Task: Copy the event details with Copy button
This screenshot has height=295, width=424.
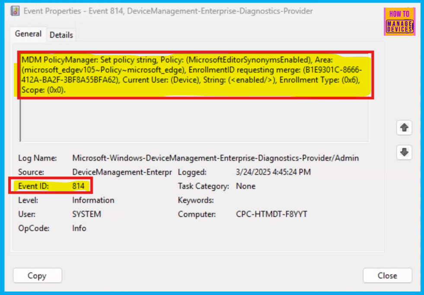Action: (37, 276)
